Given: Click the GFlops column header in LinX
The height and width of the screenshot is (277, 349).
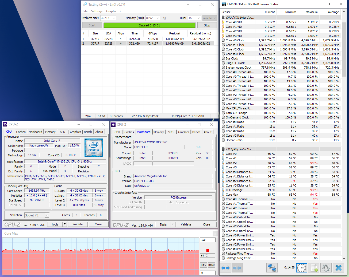Looking at the screenshot, I should point(153,33).
